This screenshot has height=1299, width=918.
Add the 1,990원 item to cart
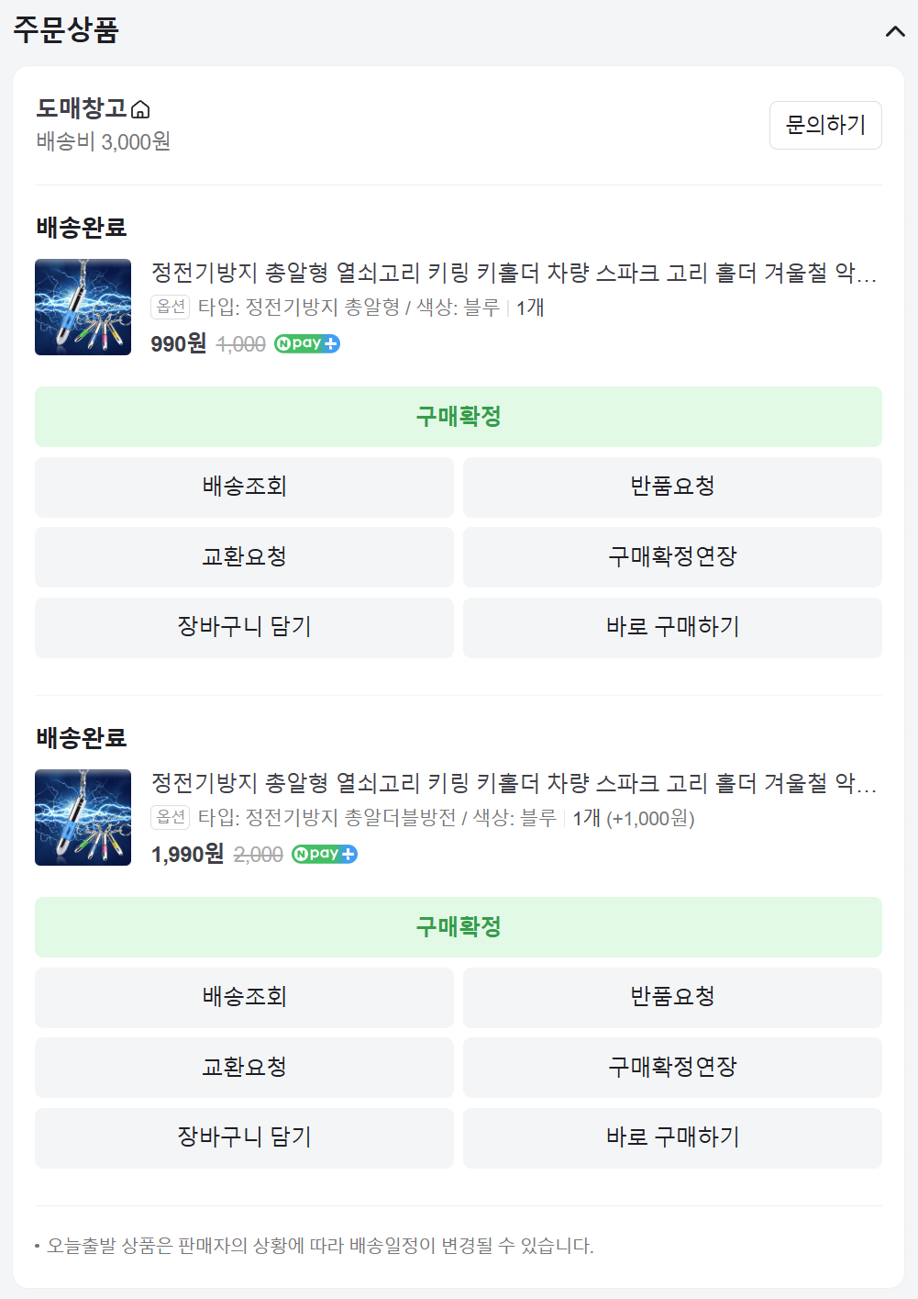click(x=244, y=1137)
